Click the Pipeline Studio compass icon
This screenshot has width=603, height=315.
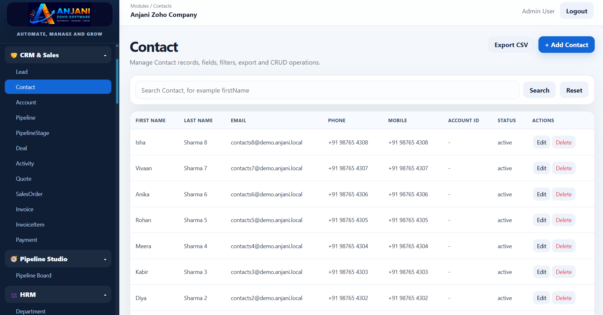tap(14, 259)
